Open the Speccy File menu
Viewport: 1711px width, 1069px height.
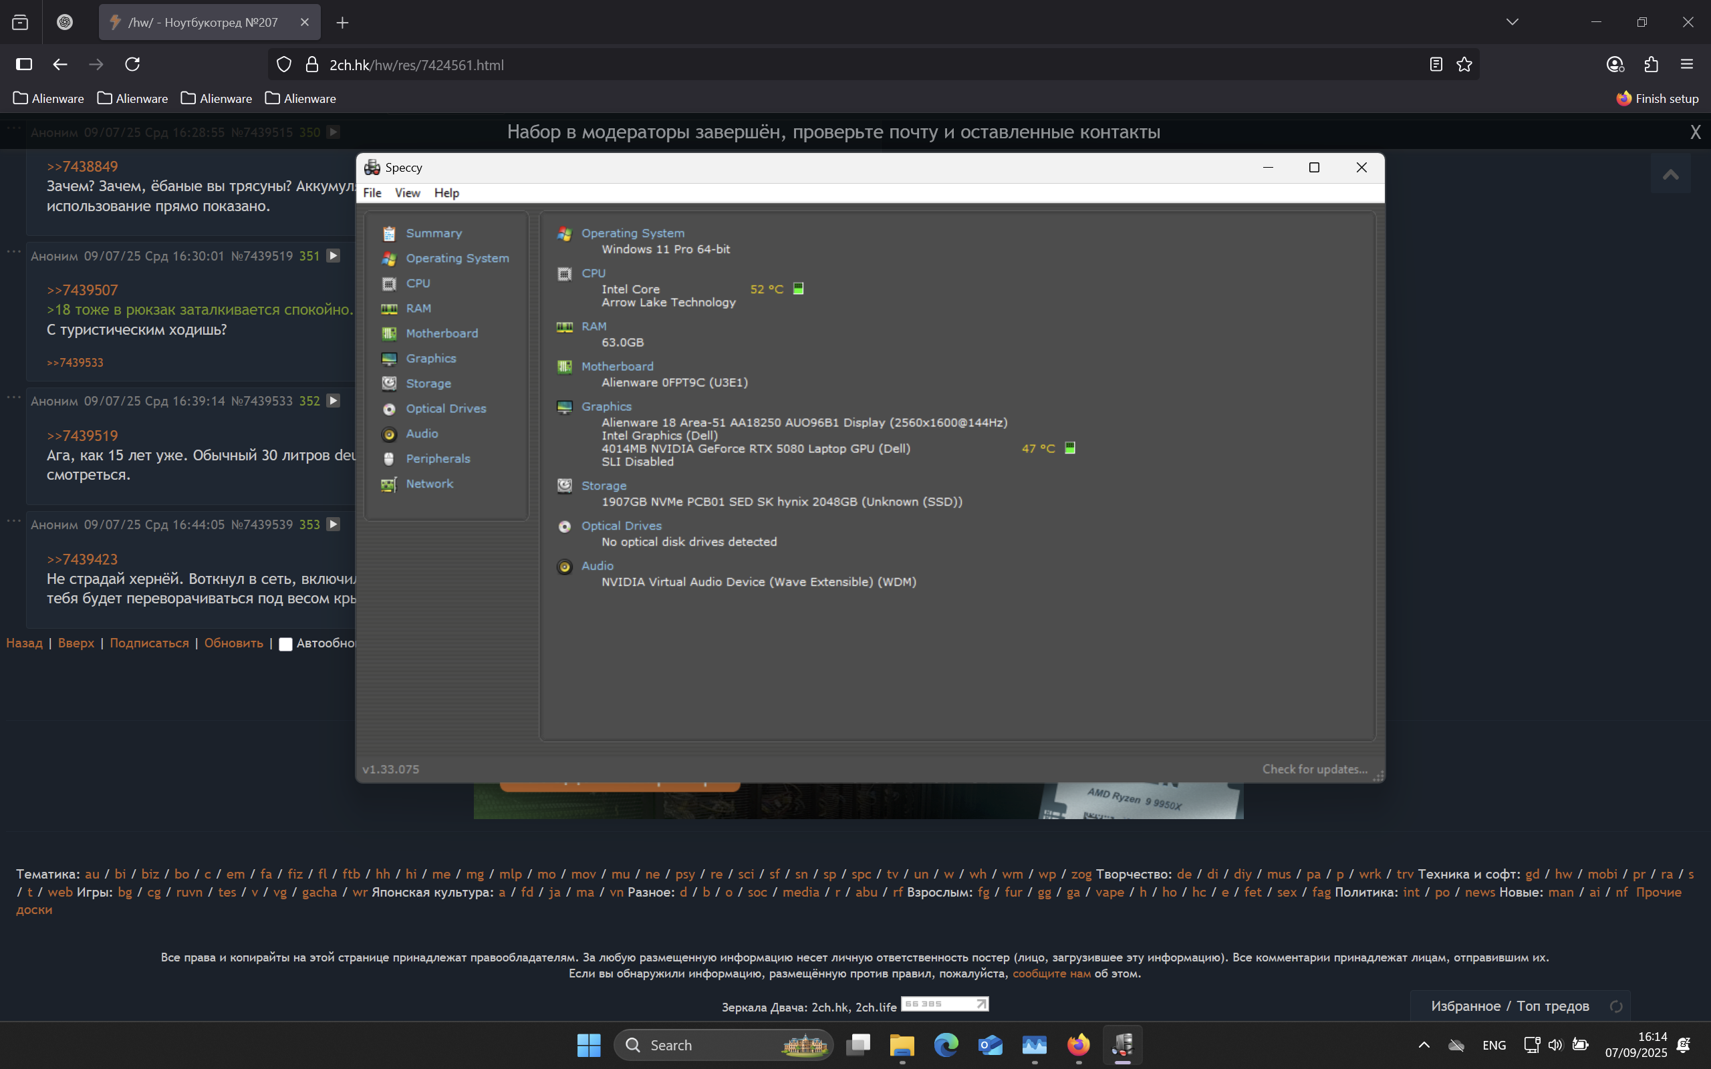point(372,193)
